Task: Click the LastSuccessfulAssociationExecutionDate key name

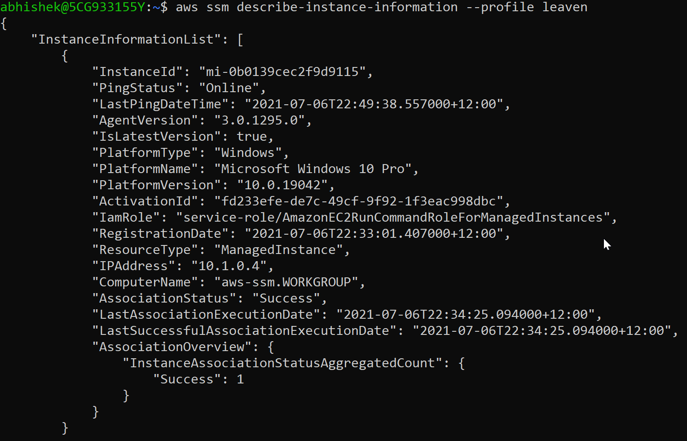Action: pos(244,331)
